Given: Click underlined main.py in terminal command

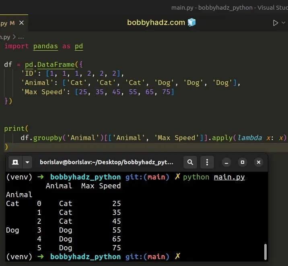Looking at the screenshot, I should coord(229,177).
